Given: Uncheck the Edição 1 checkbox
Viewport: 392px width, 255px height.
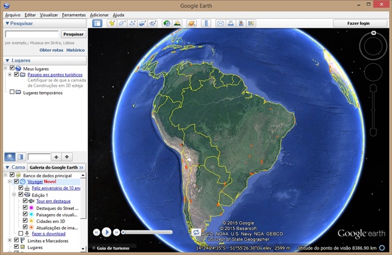Looking at the screenshot, I should (x=21, y=194).
